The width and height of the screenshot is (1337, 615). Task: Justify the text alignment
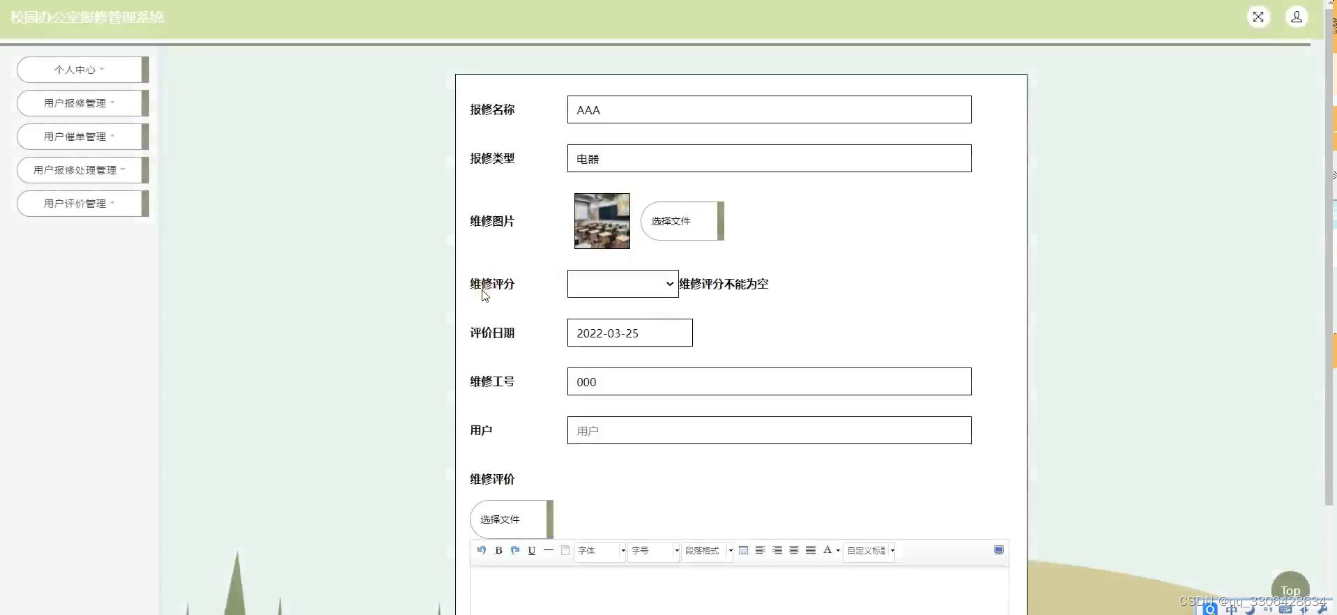coord(811,550)
